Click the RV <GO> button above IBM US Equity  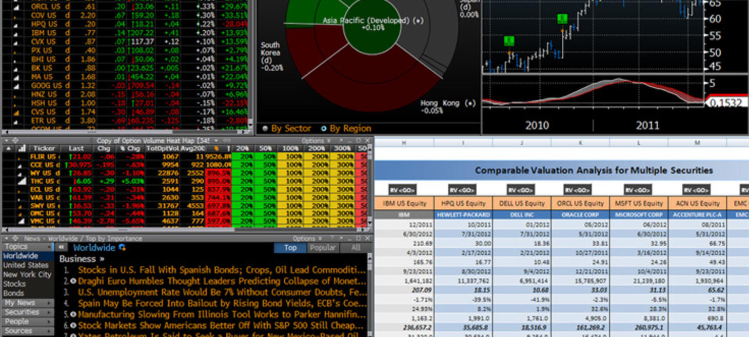(x=402, y=190)
